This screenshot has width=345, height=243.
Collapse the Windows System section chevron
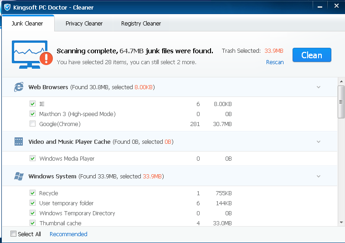(x=319, y=176)
